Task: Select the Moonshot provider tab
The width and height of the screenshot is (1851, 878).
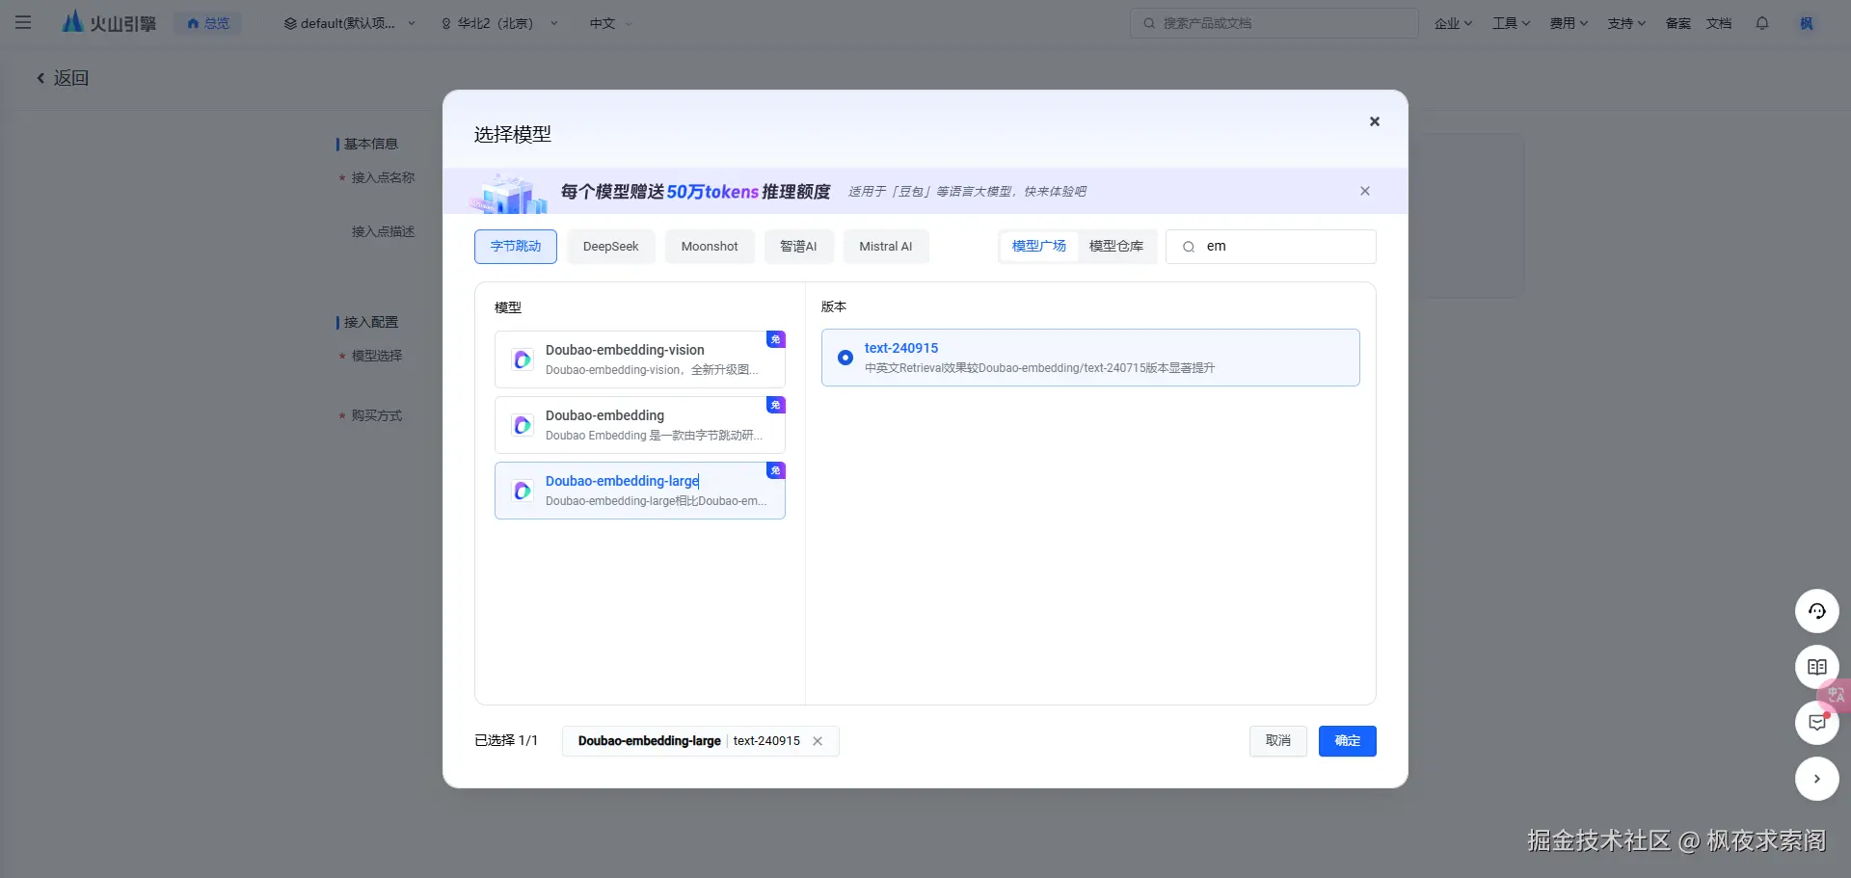Action: [710, 247]
